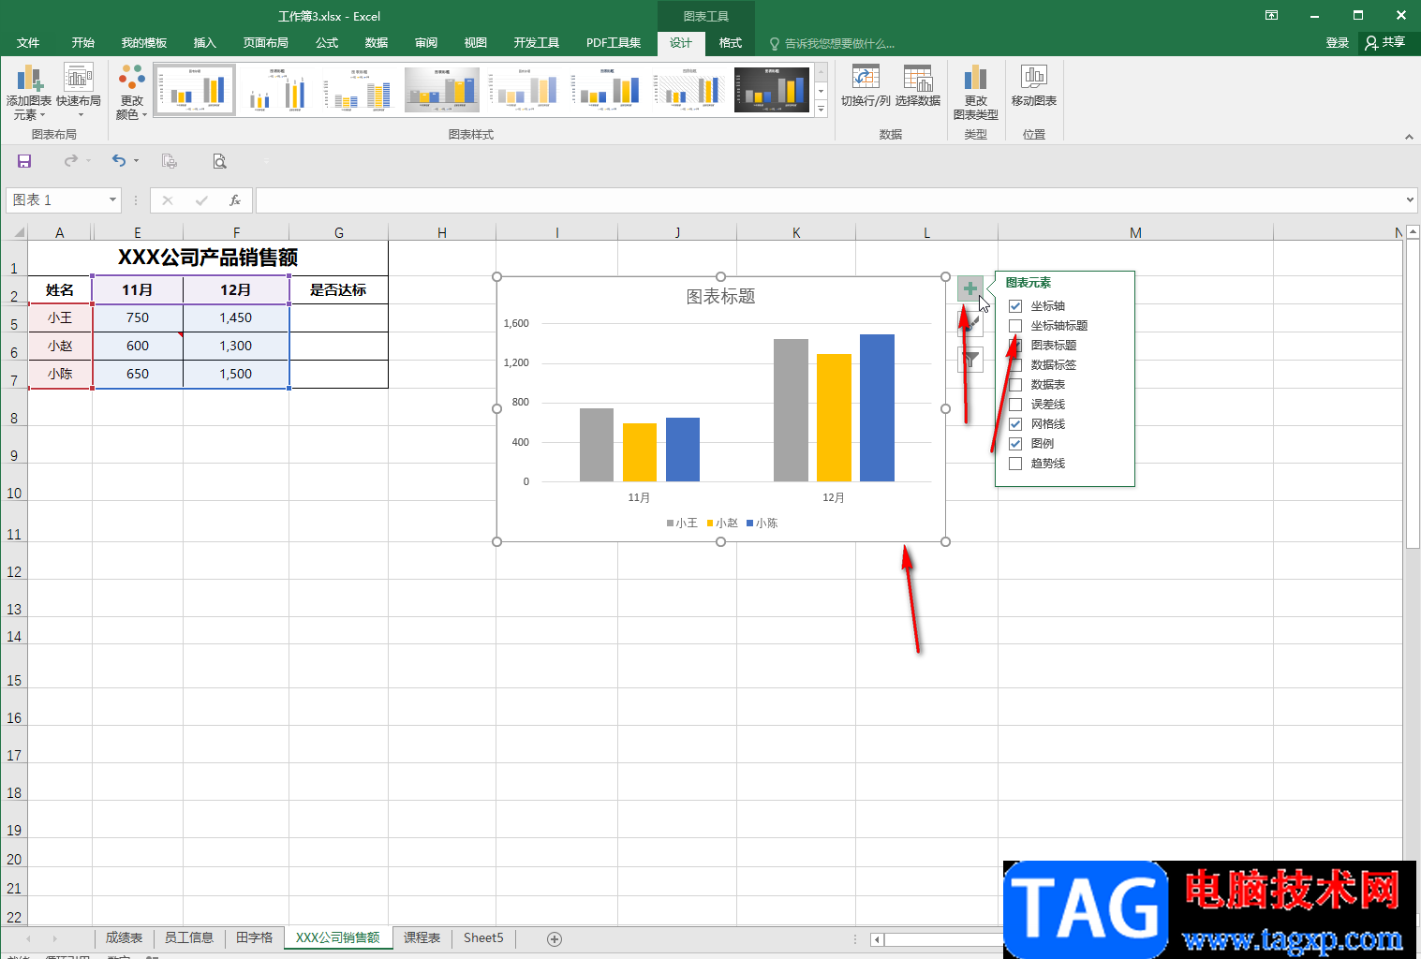This screenshot has width=1421, height=959.
Task: Switch to the 公式 ribbon tab
Action: [x=327, y=43]
